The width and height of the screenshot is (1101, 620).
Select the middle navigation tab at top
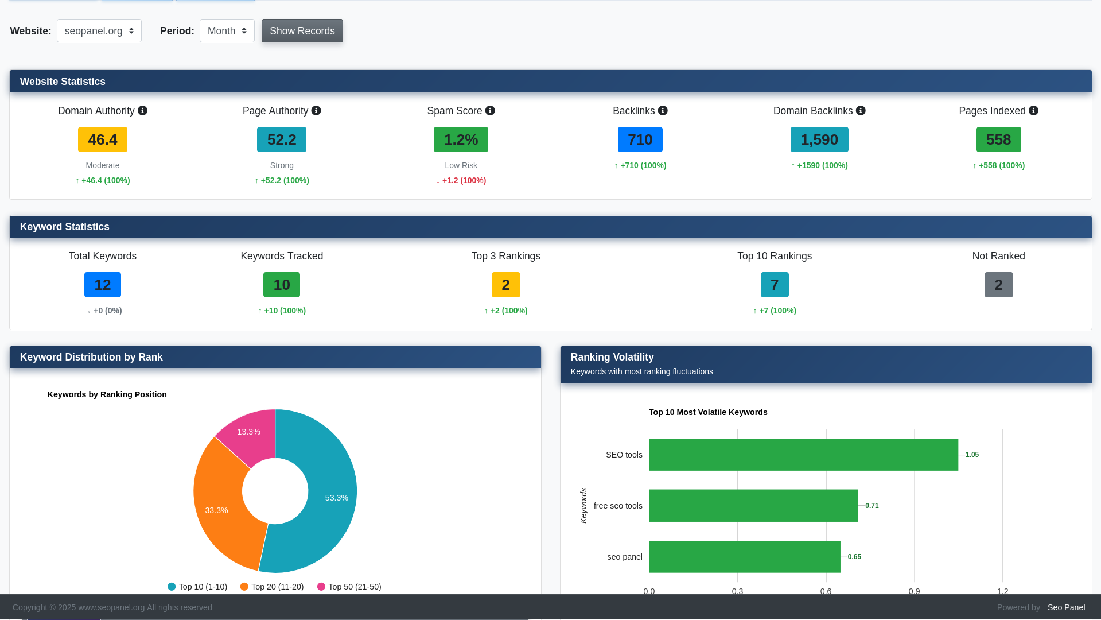point(137,1)
